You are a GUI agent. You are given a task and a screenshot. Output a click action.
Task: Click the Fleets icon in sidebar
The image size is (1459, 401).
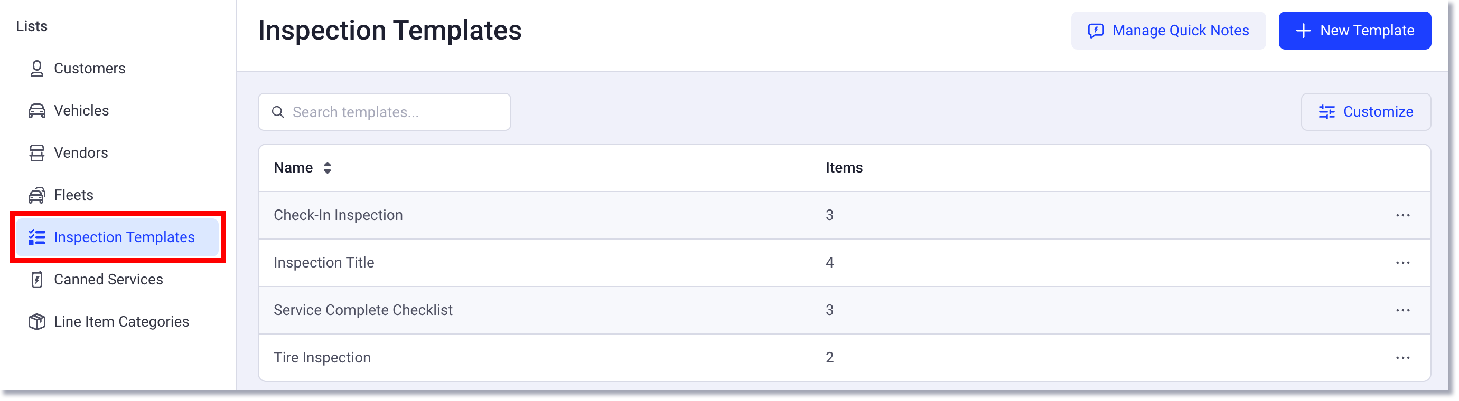coord(36,195)
